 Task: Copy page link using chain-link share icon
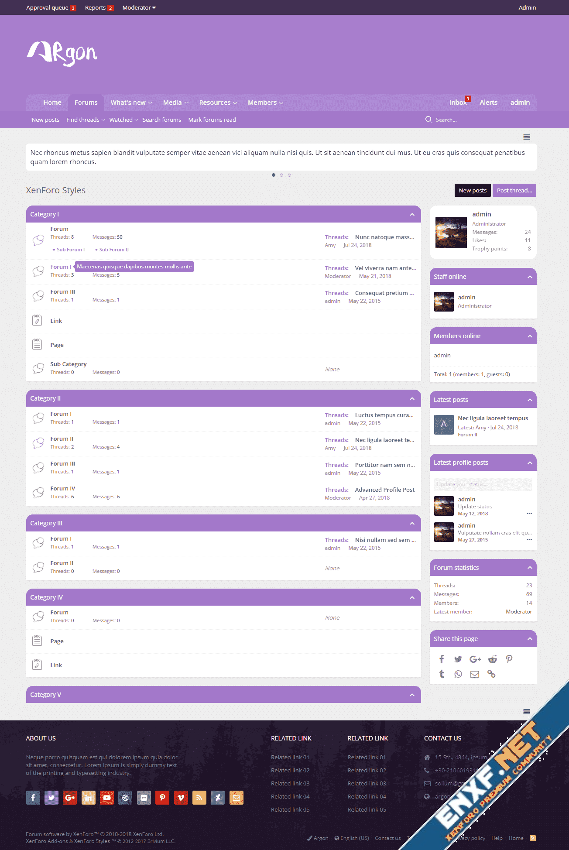click(x=491, y=674)
